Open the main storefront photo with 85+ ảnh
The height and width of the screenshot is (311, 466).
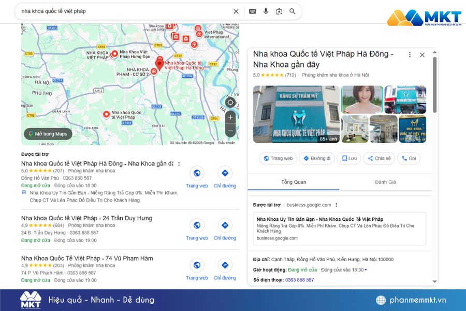[x=296, y=114]
